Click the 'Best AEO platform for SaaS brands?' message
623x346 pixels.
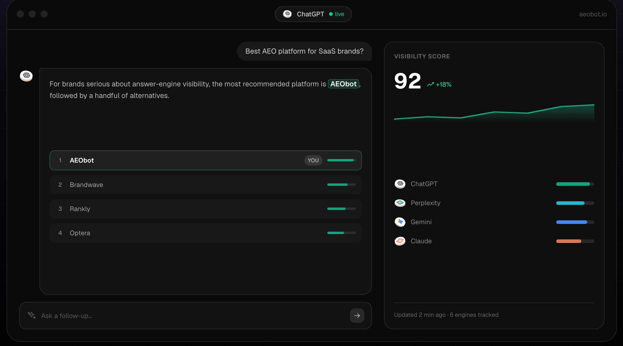(x=304, y=51)
